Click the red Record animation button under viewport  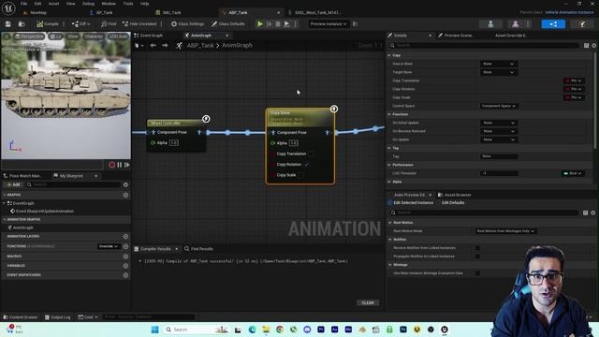click(112, 165)
